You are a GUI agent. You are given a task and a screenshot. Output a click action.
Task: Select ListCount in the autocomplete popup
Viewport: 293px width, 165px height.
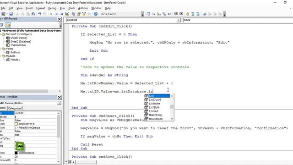tap(157, 100)
